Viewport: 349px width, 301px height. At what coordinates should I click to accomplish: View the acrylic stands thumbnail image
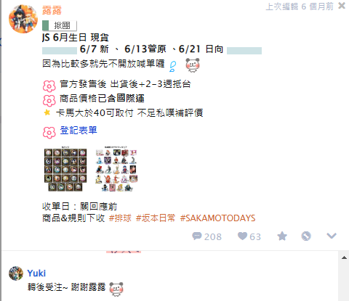pos(116,169)
